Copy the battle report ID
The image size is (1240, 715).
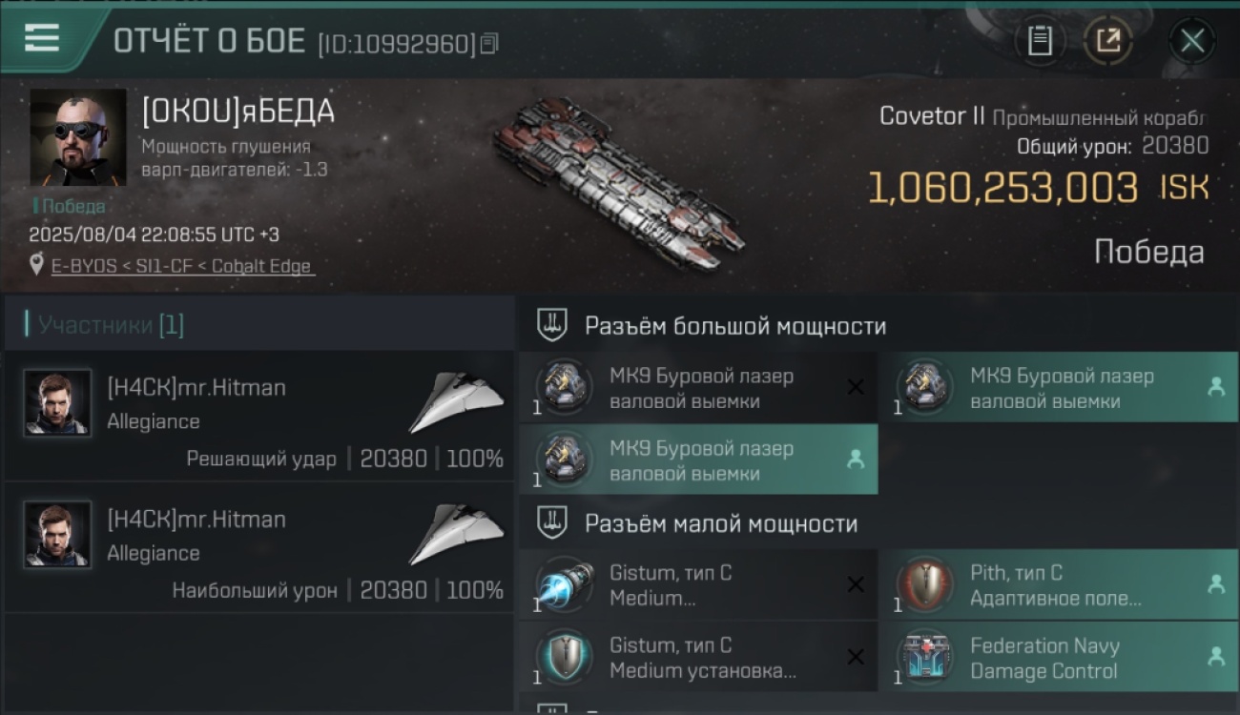(489, 44)
